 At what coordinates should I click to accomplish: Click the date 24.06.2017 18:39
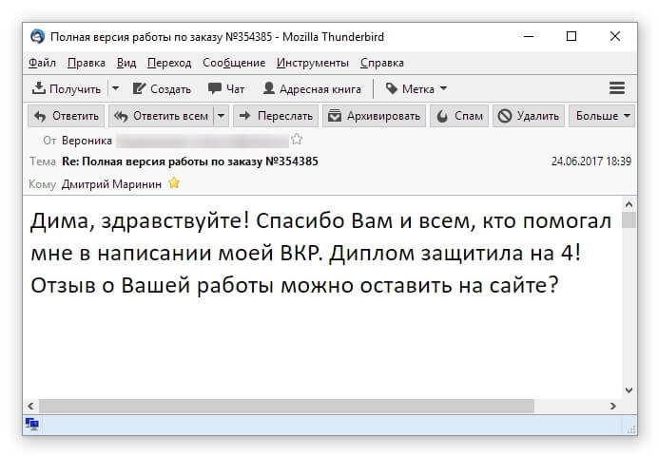(x=590, y=161)
